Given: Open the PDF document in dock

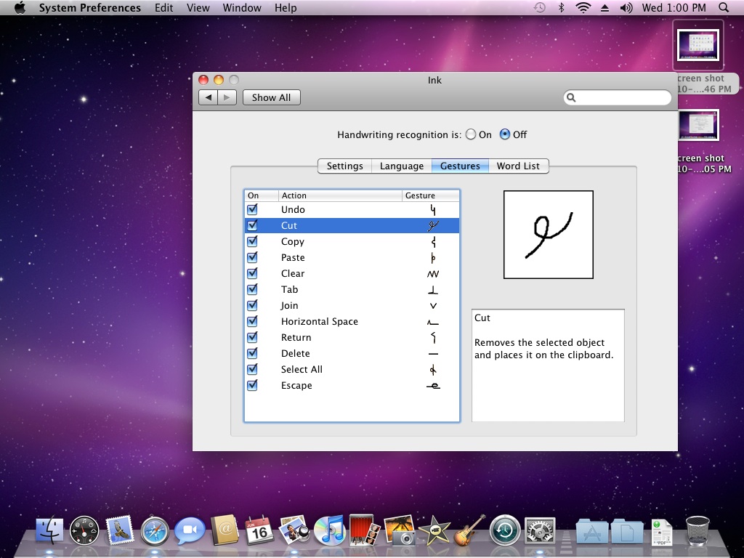Looking at the screenshot, I should (x=662, y=532).
